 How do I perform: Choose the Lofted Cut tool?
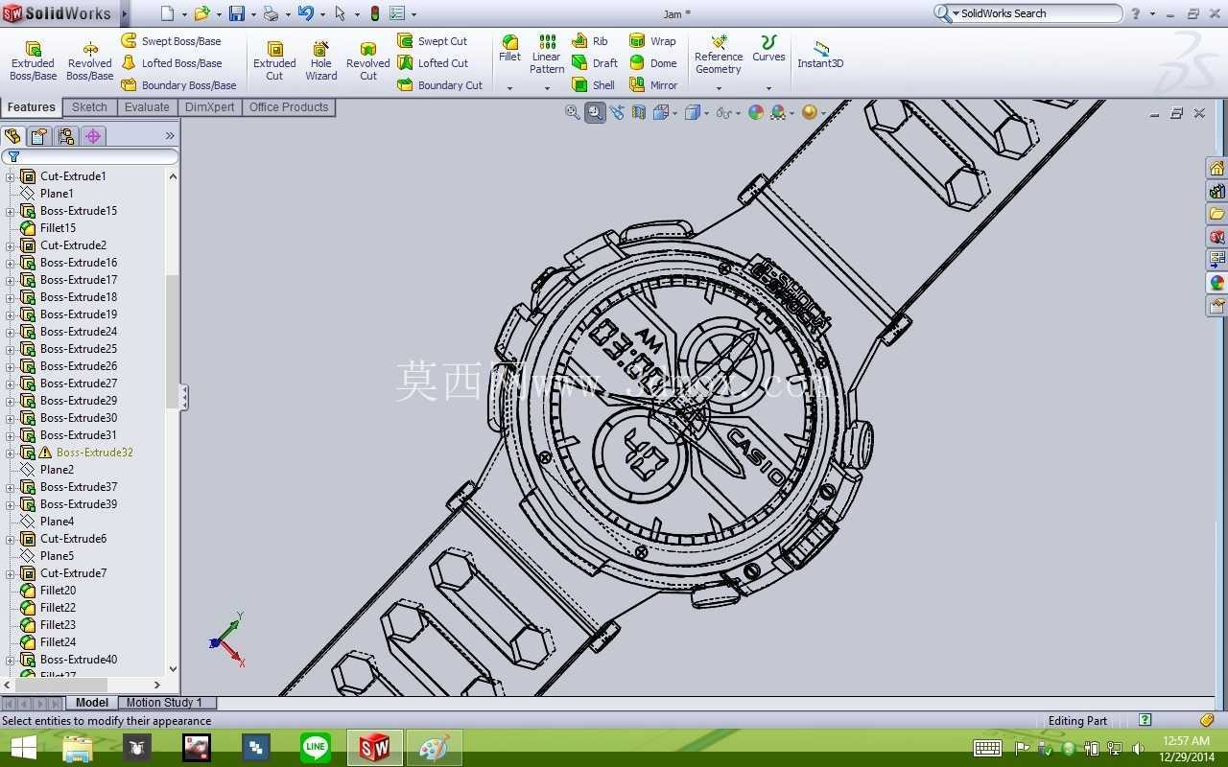[433, 63]
